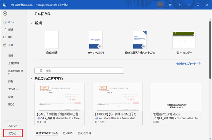Click pencil icon beside Q&A_小町
This screenshot has width=212, height=140.
point(155,118)
